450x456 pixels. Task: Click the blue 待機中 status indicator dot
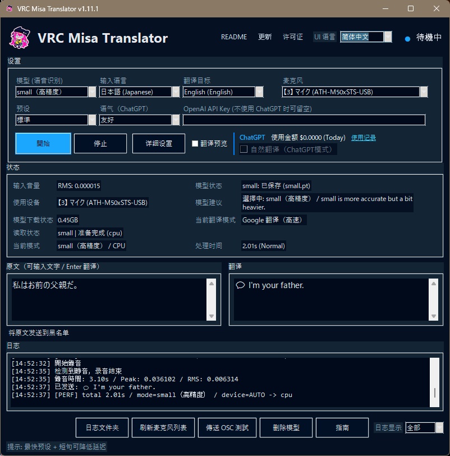click(x=407, y=39)
